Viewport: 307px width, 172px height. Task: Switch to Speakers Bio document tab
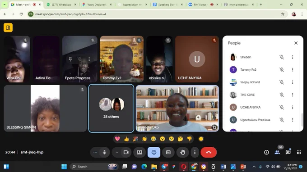pos(168,5)
